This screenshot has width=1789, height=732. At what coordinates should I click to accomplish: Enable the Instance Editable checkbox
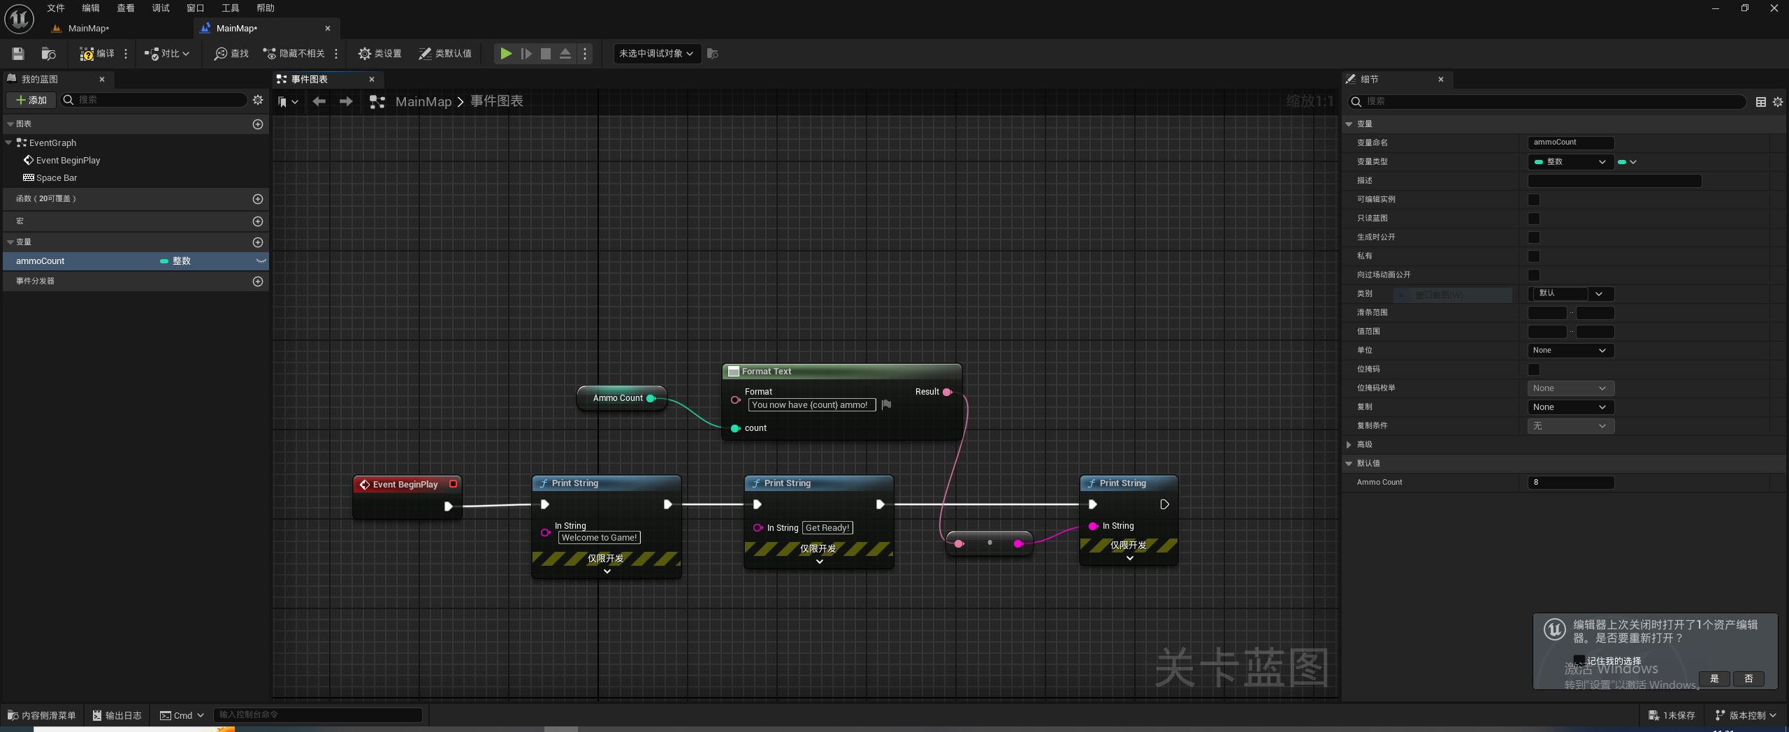[x=1534, y=200]
